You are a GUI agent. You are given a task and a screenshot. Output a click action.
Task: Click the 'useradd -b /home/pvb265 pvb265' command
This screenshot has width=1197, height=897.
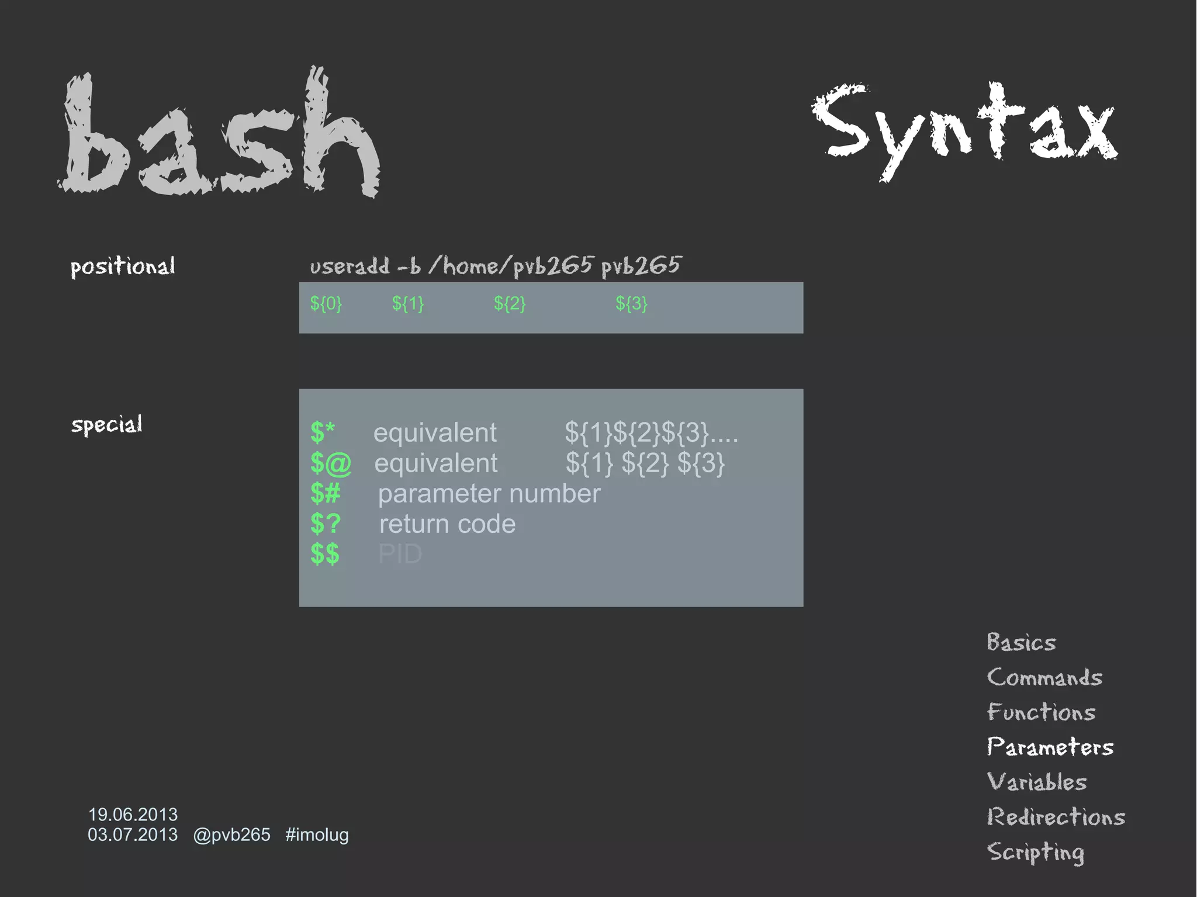(496, 266)
